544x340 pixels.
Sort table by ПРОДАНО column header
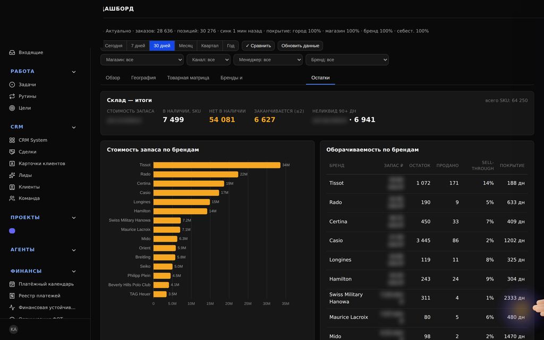click(x=447, y=166)
